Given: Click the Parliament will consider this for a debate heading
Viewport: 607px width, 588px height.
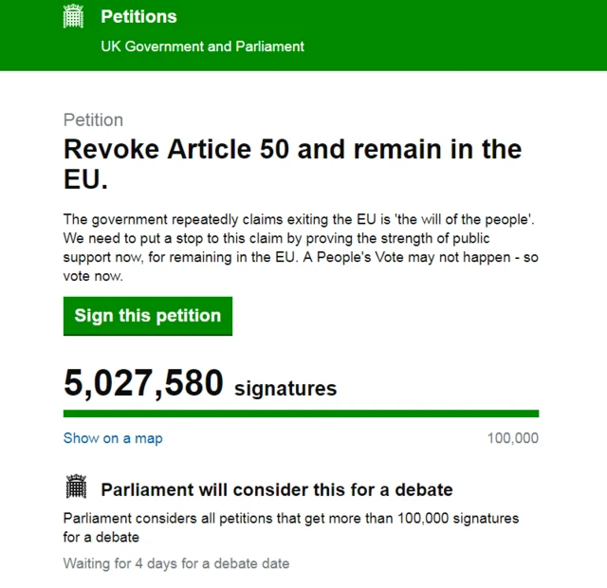Looking at the screenshot, I should 277,489.
